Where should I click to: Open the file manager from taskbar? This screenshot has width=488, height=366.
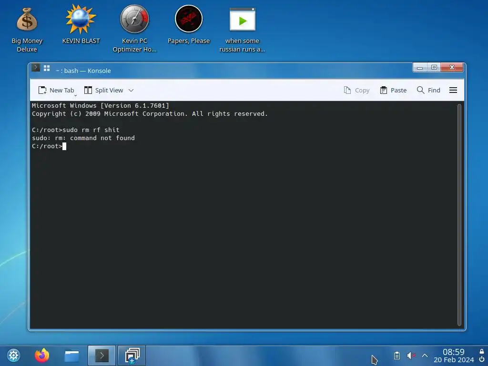click(72, 356)
